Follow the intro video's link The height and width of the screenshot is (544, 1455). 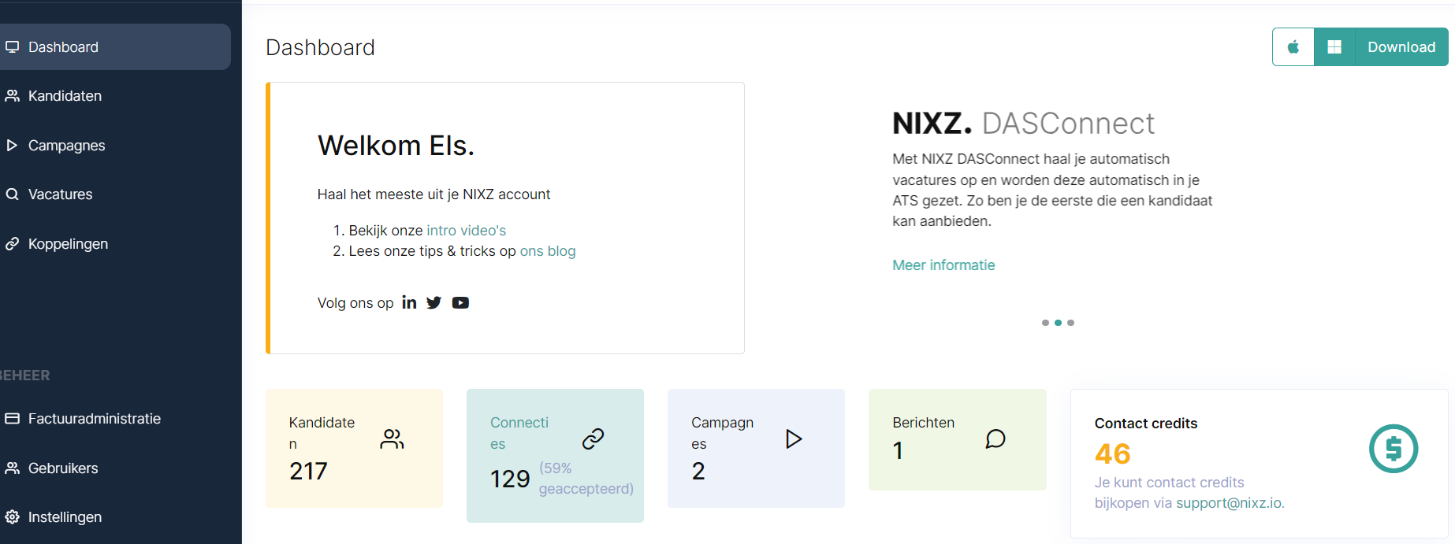point(466,231)
